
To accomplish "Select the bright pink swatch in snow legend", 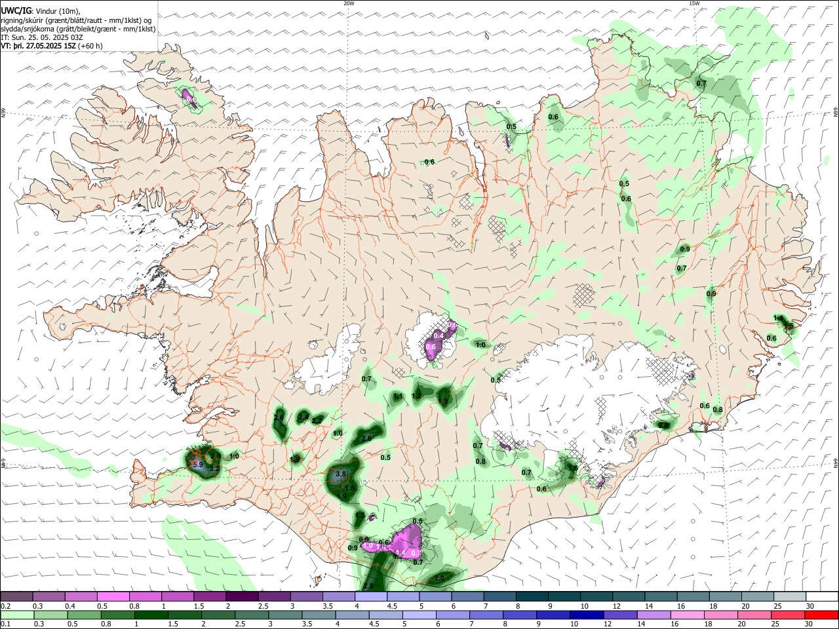I will point(113,597).
